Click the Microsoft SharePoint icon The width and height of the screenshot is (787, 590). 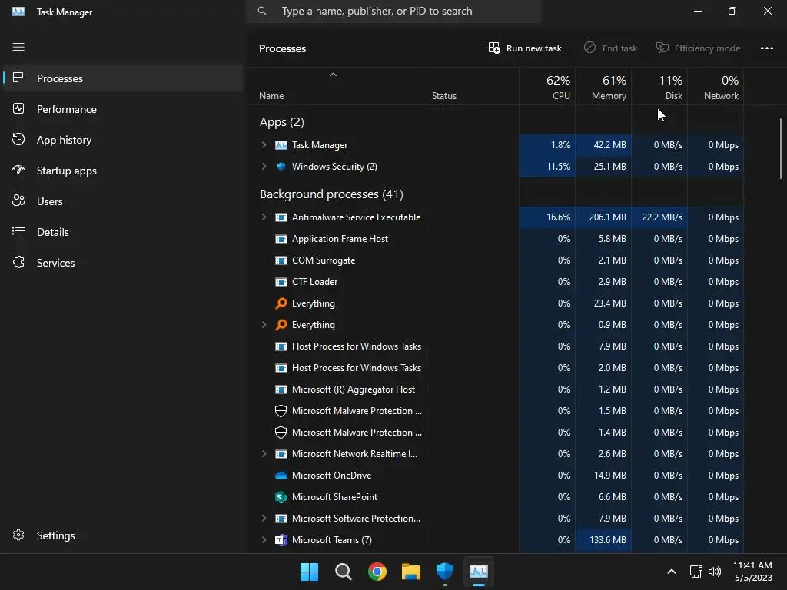tap(281, 497)
